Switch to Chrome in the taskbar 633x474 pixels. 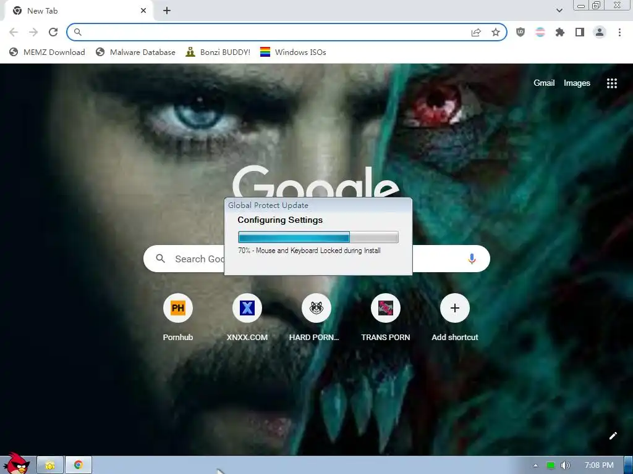point(79,465)
